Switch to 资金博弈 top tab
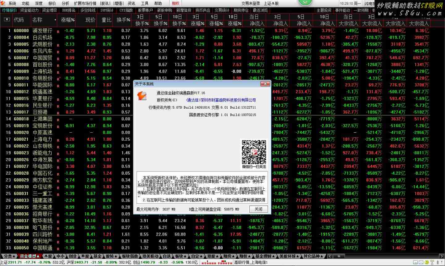 49,10
